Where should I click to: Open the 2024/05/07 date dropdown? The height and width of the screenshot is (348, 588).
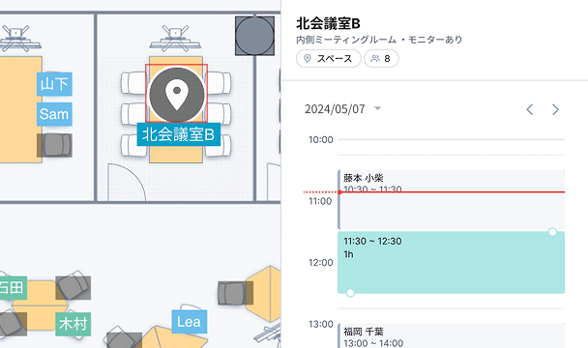342,109
